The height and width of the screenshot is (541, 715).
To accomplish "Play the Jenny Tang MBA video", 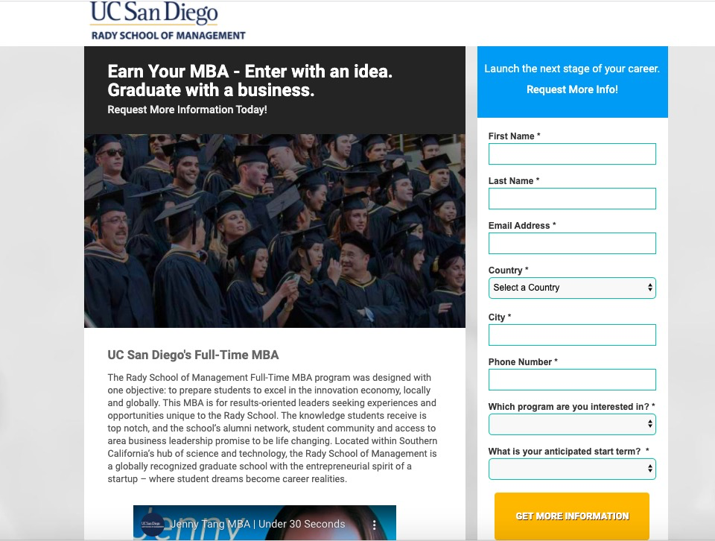I will (x=264, y=523).
